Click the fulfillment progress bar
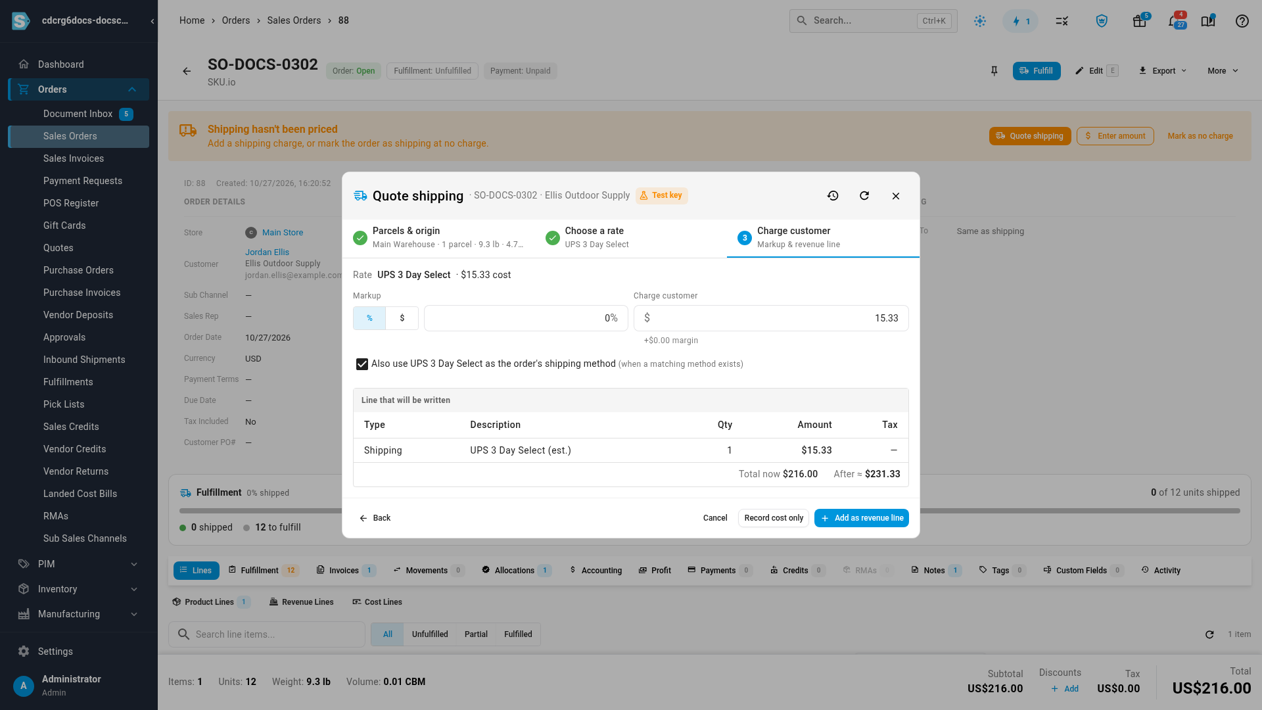 [710, 511]
